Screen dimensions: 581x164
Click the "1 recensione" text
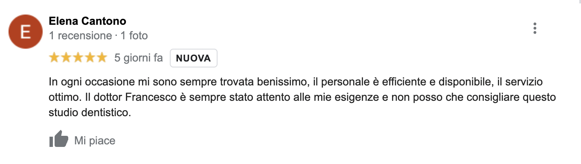click(80, 35)
